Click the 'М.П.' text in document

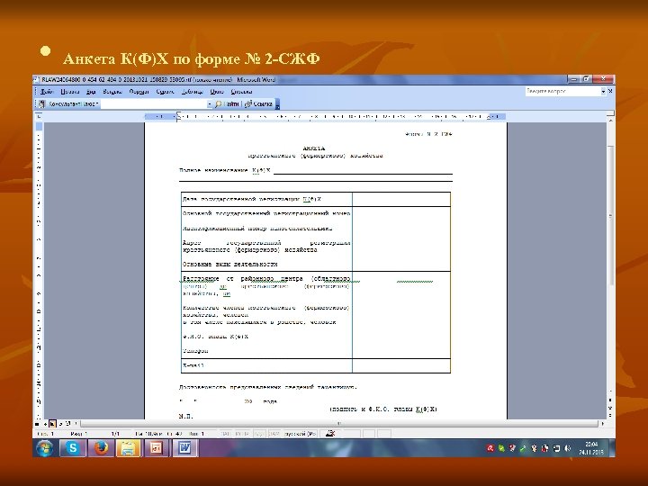pyautogui.click(x=186, y=416)
